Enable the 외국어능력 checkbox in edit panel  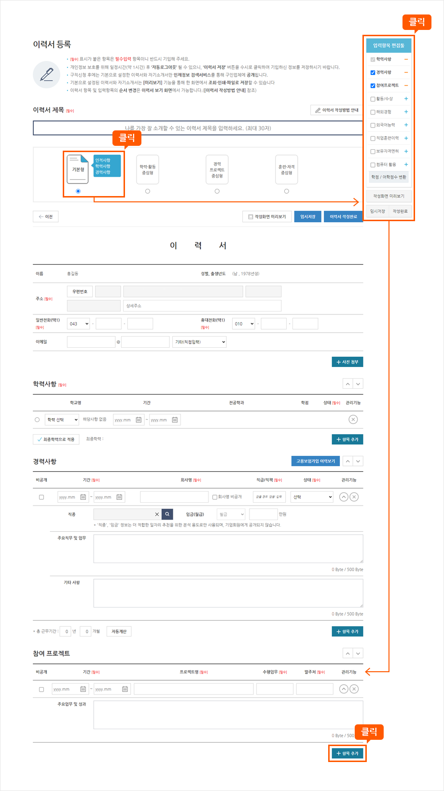(373, 125)
